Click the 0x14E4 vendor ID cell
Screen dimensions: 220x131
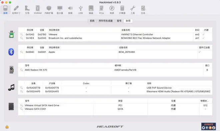(x=30, y=38)
